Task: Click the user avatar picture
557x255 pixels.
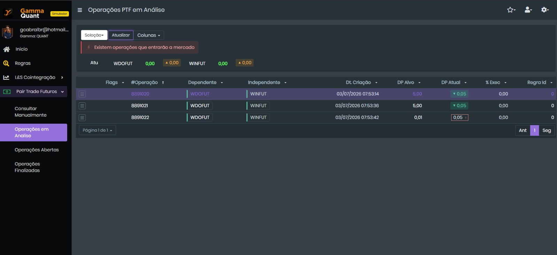Action: tap(8, 32)
